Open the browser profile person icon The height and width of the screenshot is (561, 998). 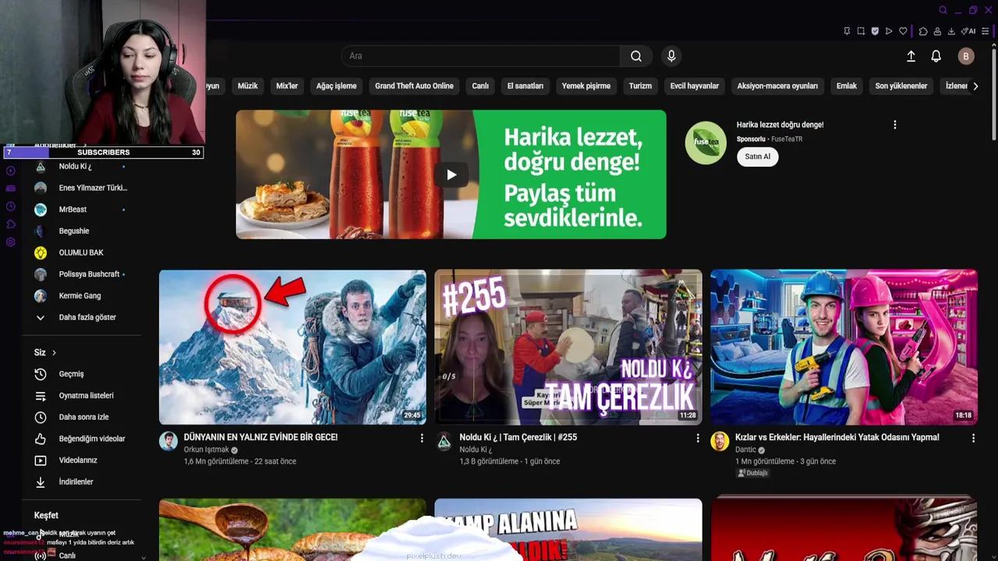coord(937,31)
